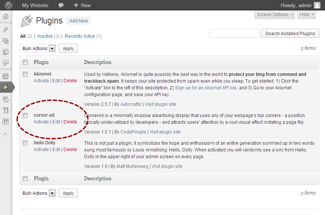
Task: Open the top Bulk Actions dropdown
Action: (x=38, y=49)
